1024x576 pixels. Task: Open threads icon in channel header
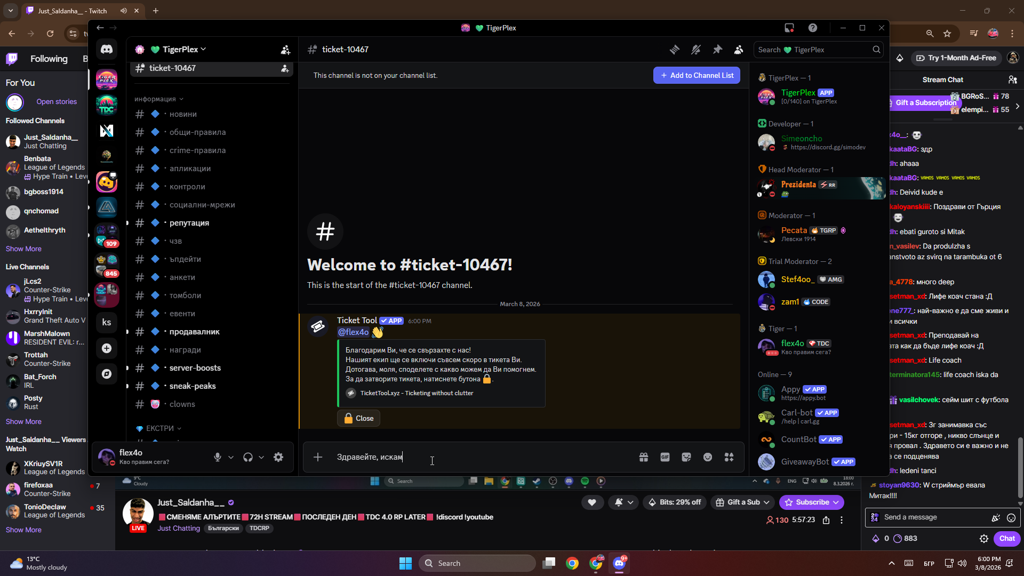click(x=675, y=50)
